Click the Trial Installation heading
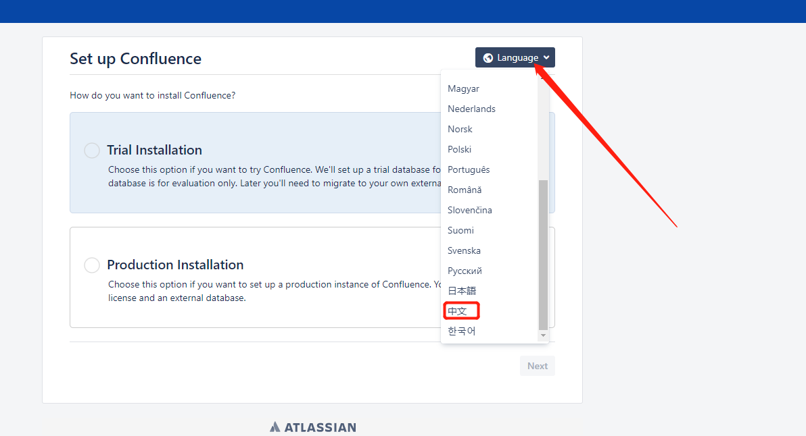 tap(154, 151)
